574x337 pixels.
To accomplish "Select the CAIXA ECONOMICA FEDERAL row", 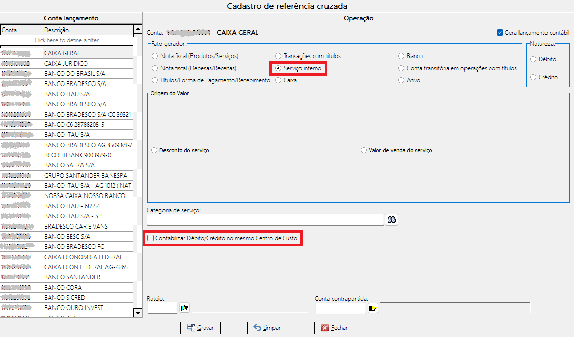I will 67,257.
